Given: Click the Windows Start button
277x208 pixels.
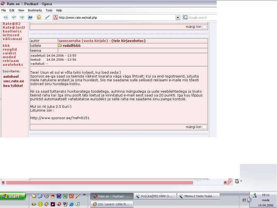Looking at the screenshot, I should click(x=13, y=196).
